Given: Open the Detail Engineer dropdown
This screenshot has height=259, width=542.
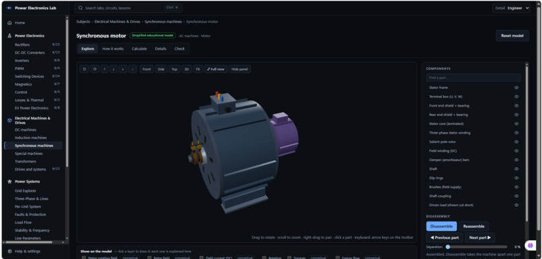Looking at the screenshot, I should pos(511,8).
